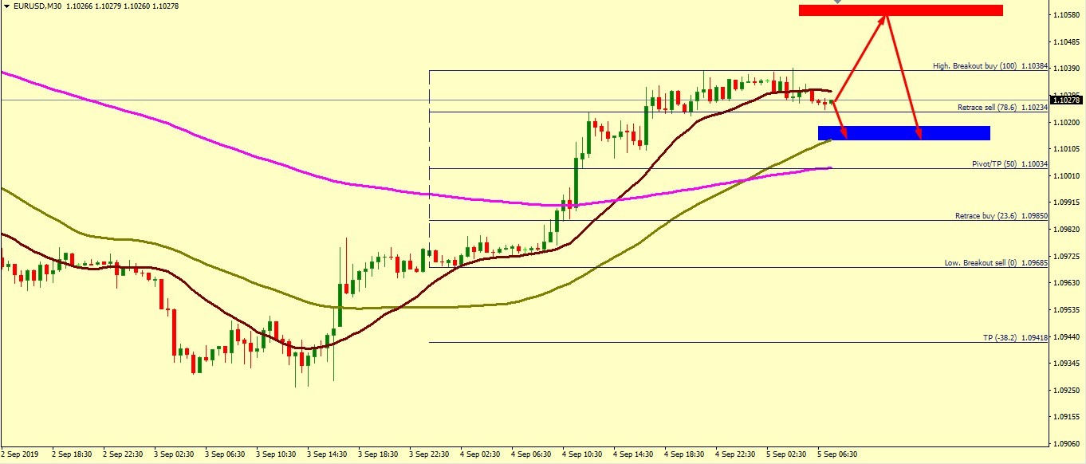The image size is (1086, 464).
Task: Click the 1.10580 value on the price scale
Action: tap(1066, 15)
